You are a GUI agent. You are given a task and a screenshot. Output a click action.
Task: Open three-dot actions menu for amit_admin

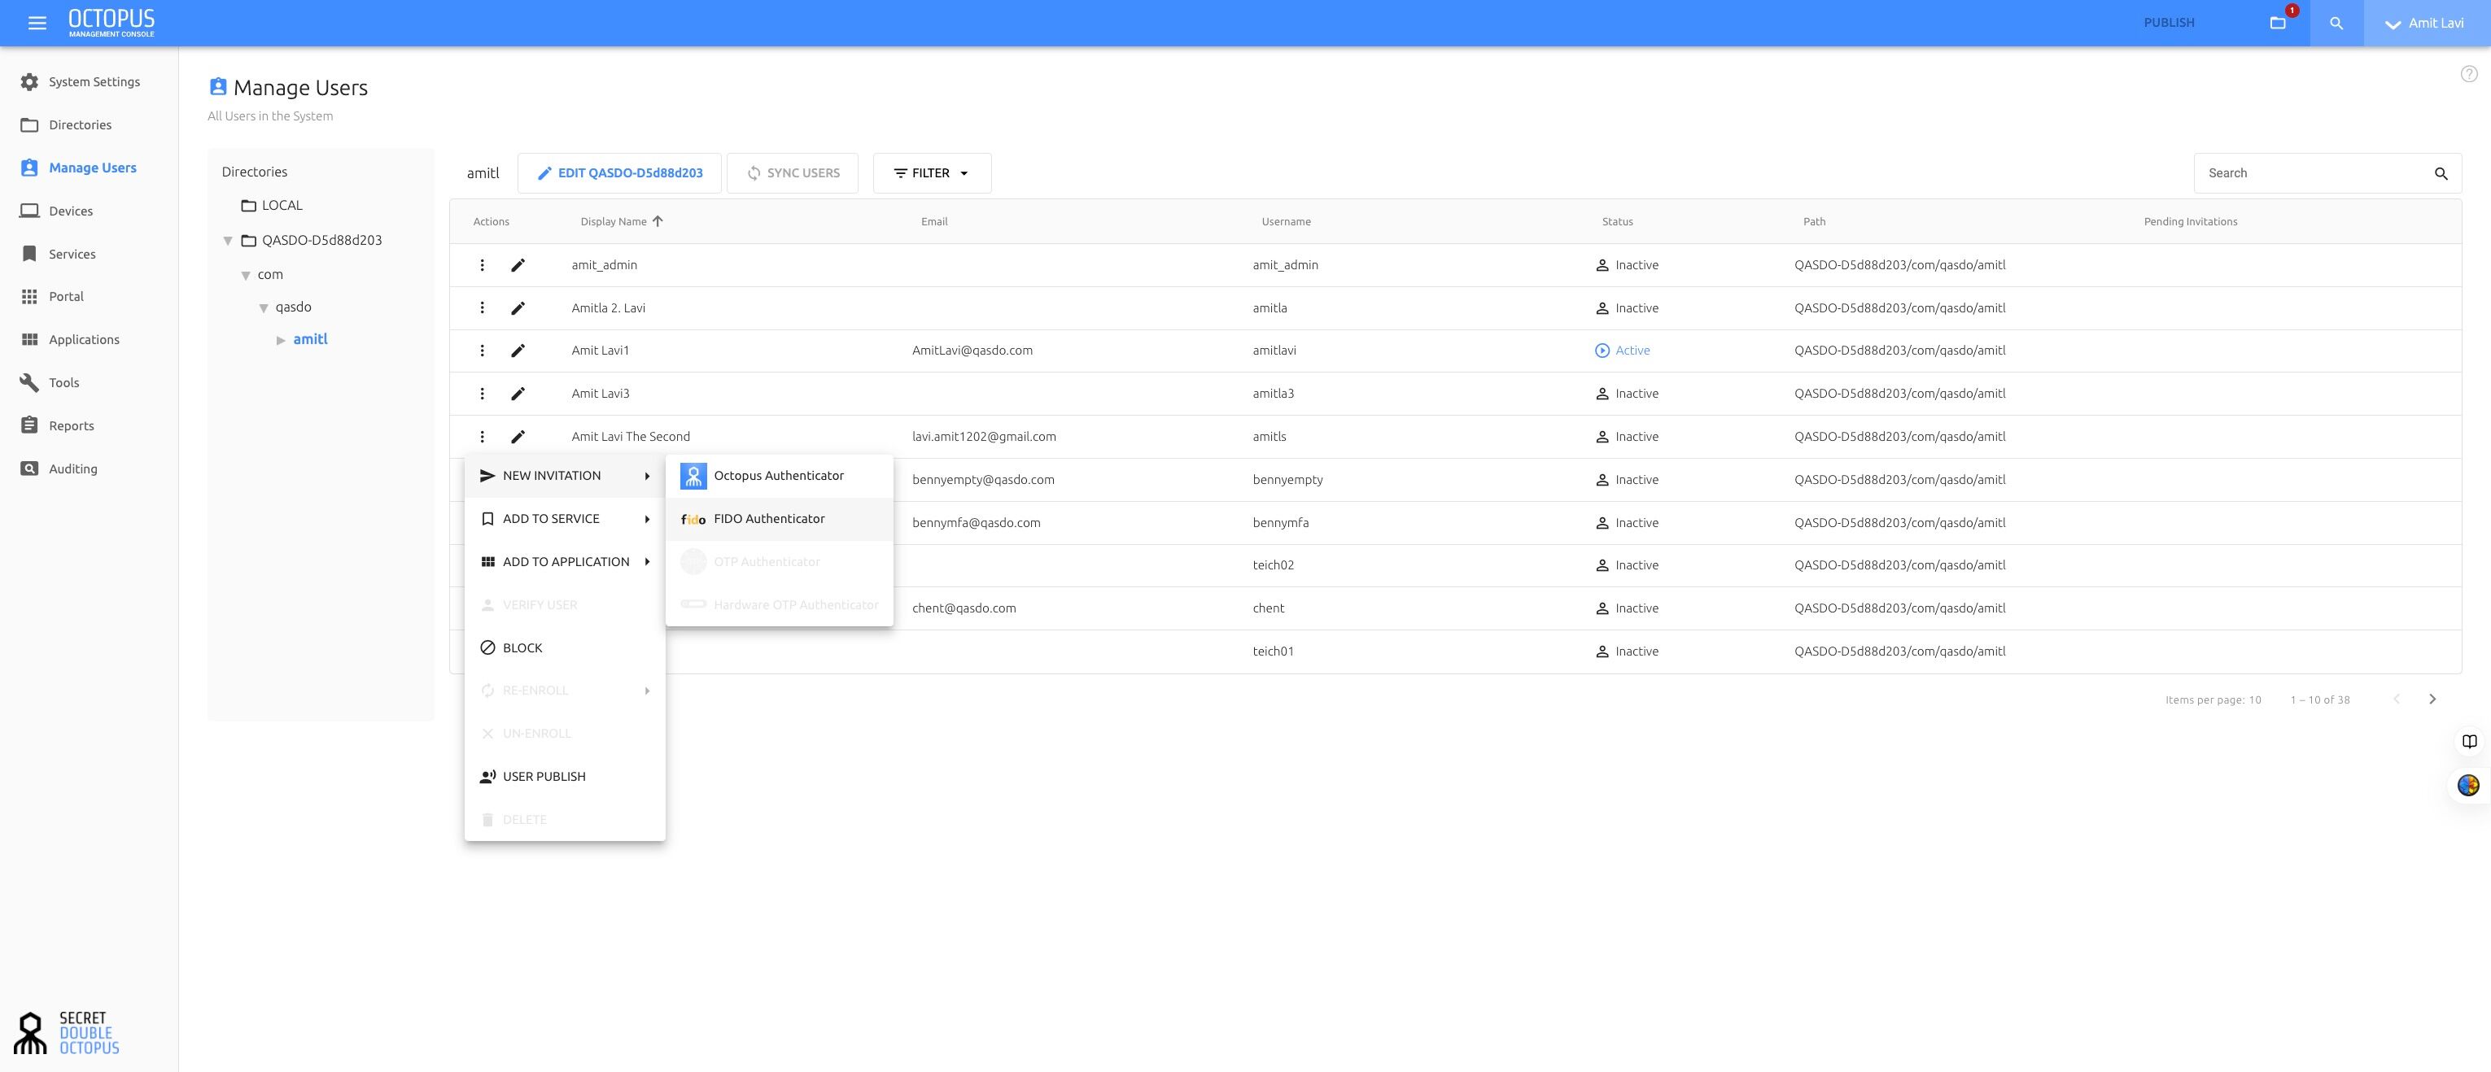click(483, 265)
